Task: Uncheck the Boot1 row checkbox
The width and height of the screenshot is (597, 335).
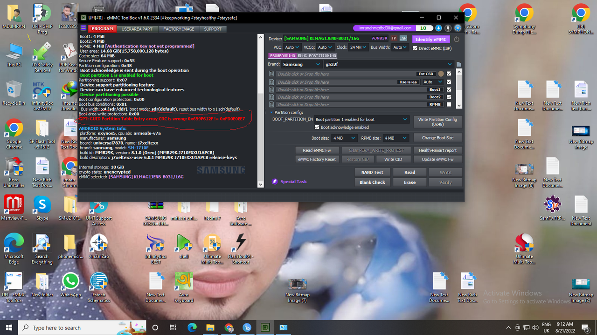Action: [x=449, y=89]
